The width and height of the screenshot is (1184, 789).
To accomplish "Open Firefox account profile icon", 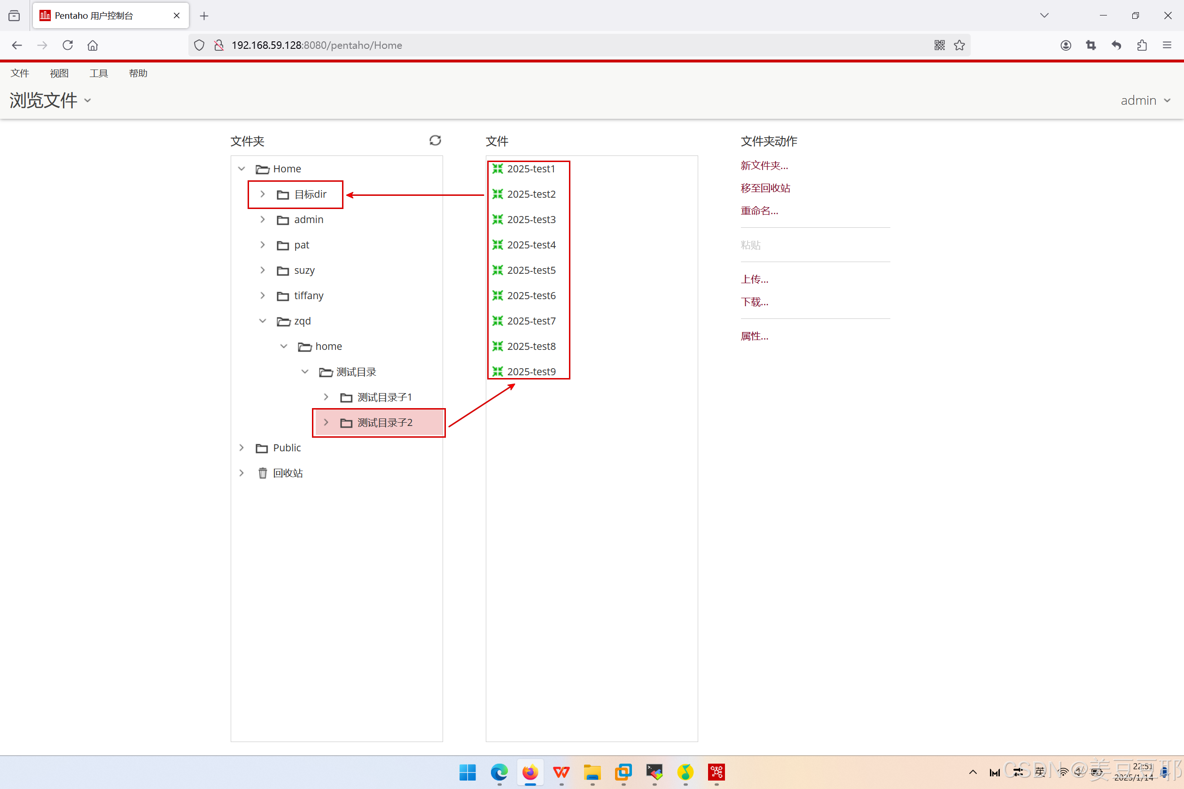I will click(x=1066, y=45).
